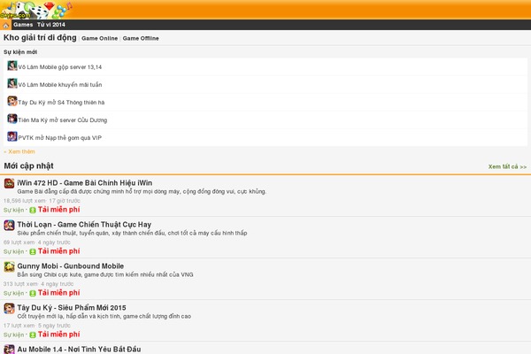
Task: Click the home icon in navigation bar
Action: (x=5, y=25)
